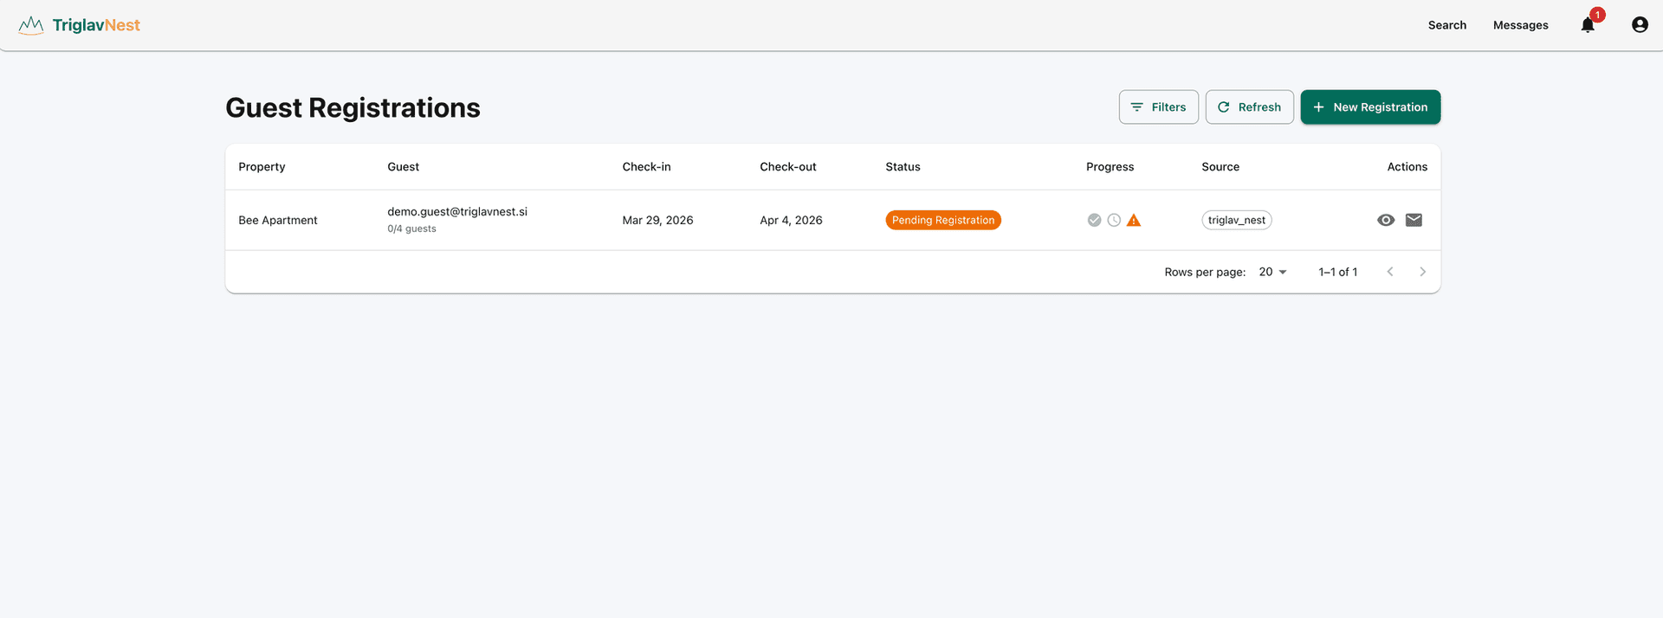Click the Guest Registrations heading
Image resolution: width=1663 pixels, height=618 pixels.
point(353,107)
